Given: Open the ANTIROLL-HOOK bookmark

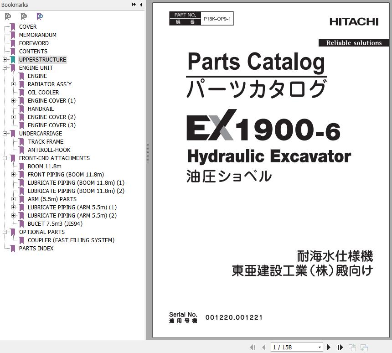Looking at the screenshot, I should coord(49,150).
